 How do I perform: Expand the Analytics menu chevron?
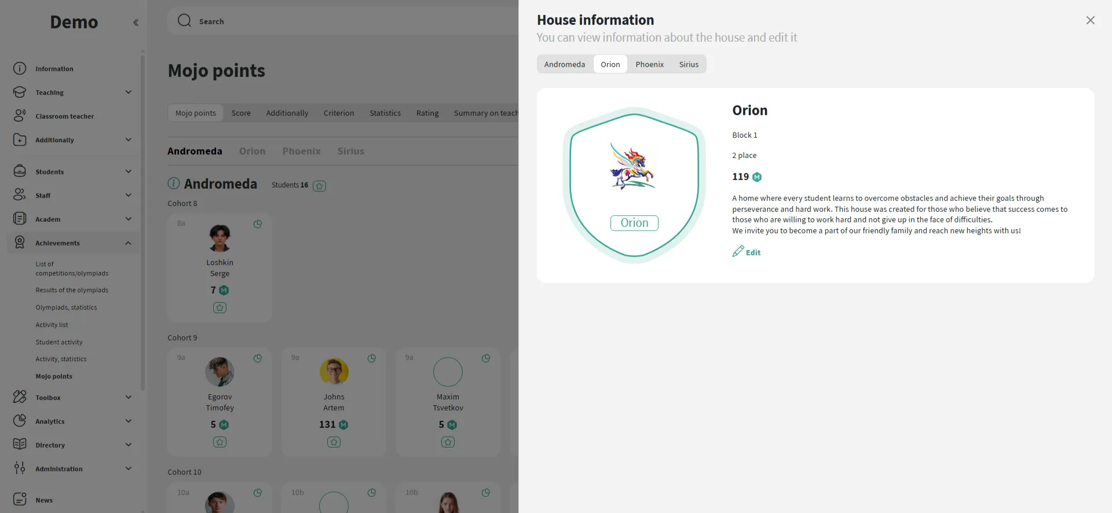tap(129, 421)
